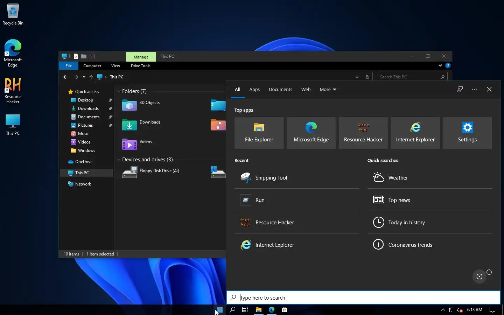Screen dimensions: 504x315
Task: Open Resource Hacker from Recent list
Action: [297, 222]
